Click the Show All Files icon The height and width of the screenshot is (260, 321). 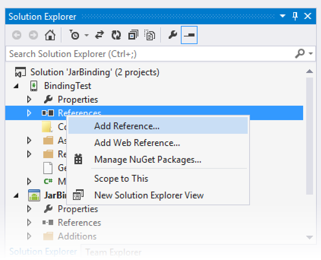(150, 35)
